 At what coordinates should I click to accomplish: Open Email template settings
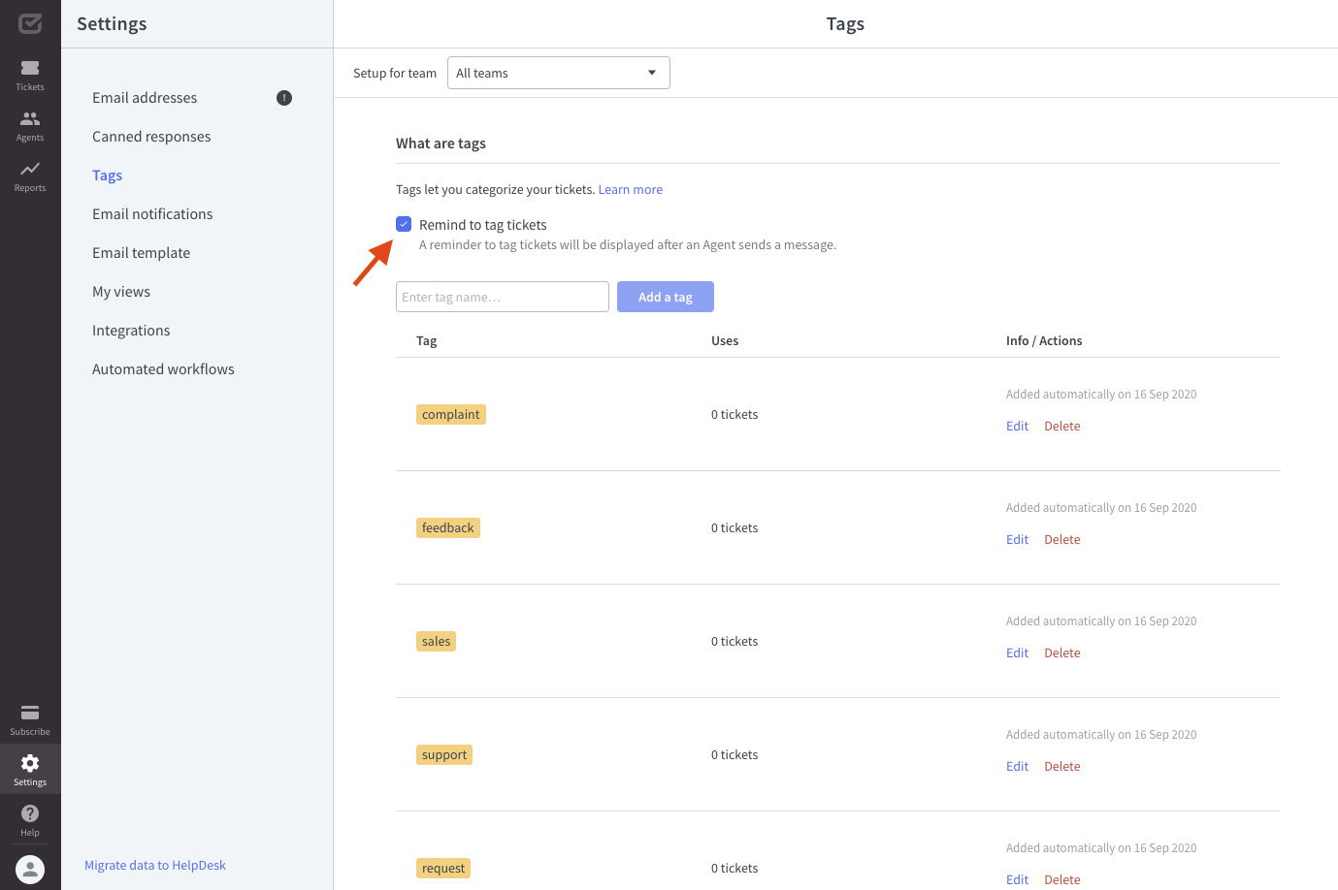coord(142,253)
